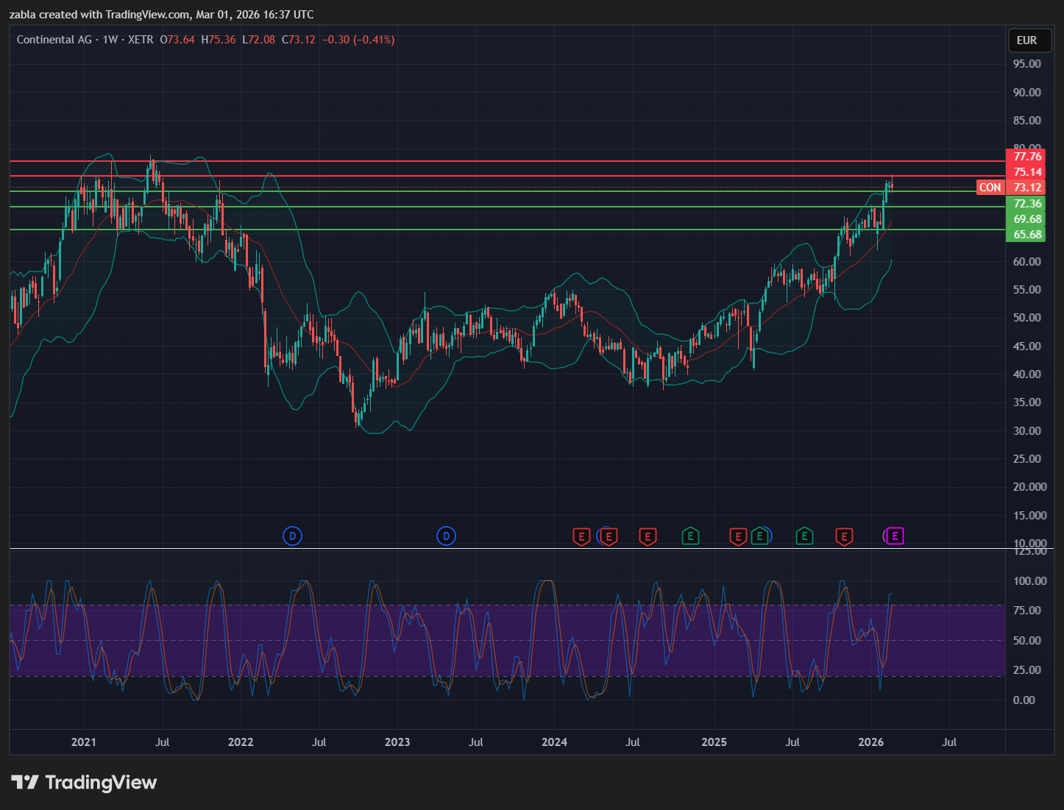The width and height of the screenshot is (1064, 810).
Task: Select the red 75.14 price label
Action: click(1026, 172)
